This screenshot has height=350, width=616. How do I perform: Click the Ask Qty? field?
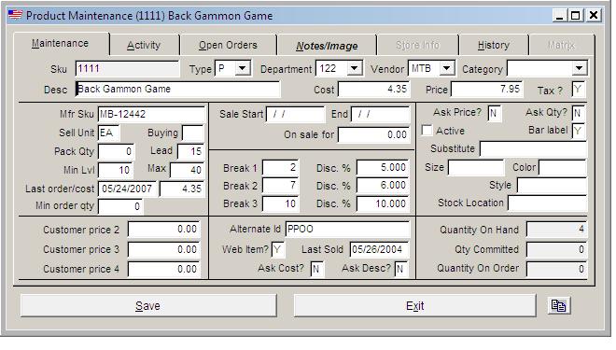point(578,114)
